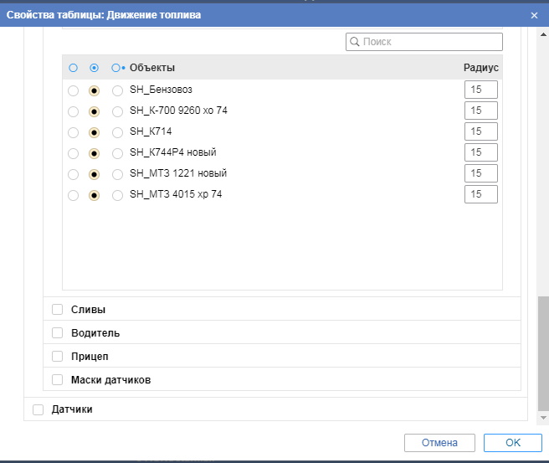Select middle radio option for SH_МТЗ 1221 новый
This screenshot has width=549, height=463.
(x=95, y=174)
